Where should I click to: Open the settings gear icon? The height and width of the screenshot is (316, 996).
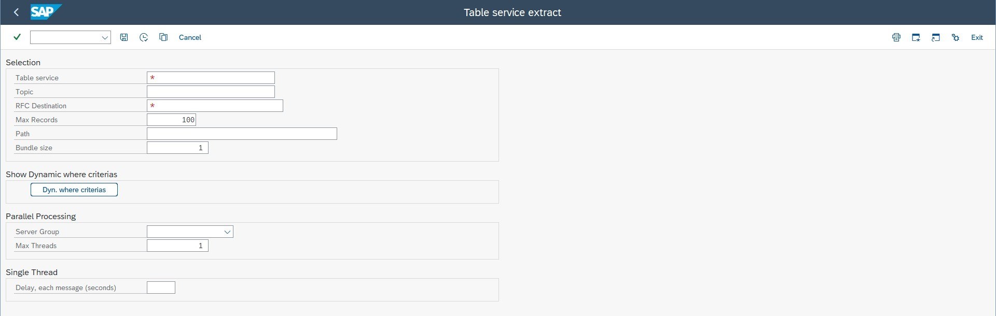(956, 37)
